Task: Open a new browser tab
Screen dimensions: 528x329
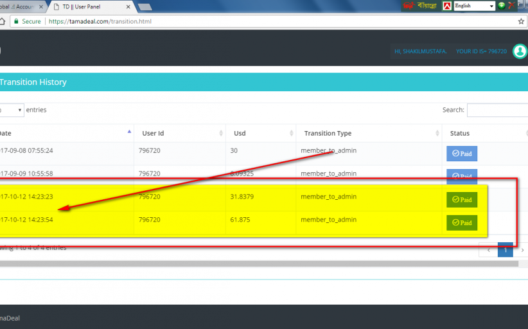Action: [x=145, y=7]
